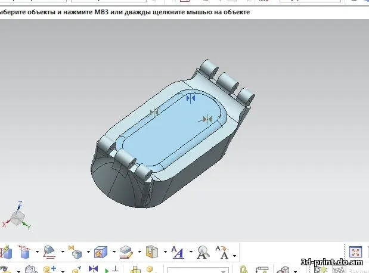Select the yellow hollowed block tool

[152, 252]
